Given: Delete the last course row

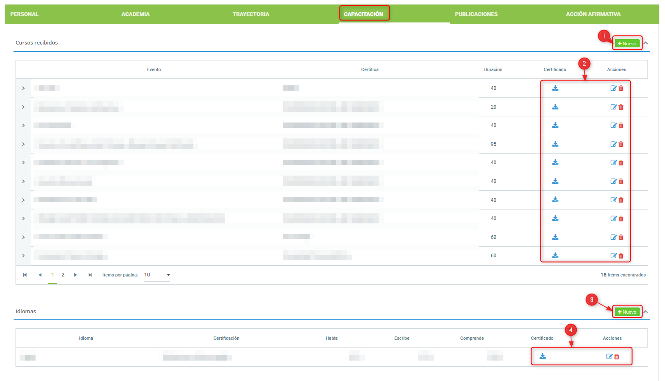Looking at the screenshot, I should [621, 256].
